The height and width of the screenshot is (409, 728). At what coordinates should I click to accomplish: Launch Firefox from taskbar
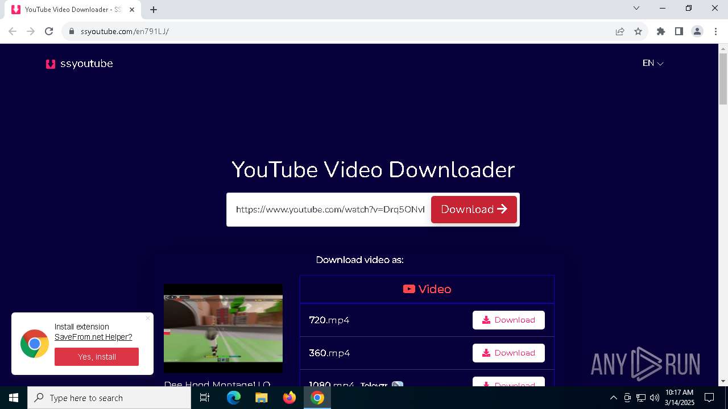pos(289,398)
